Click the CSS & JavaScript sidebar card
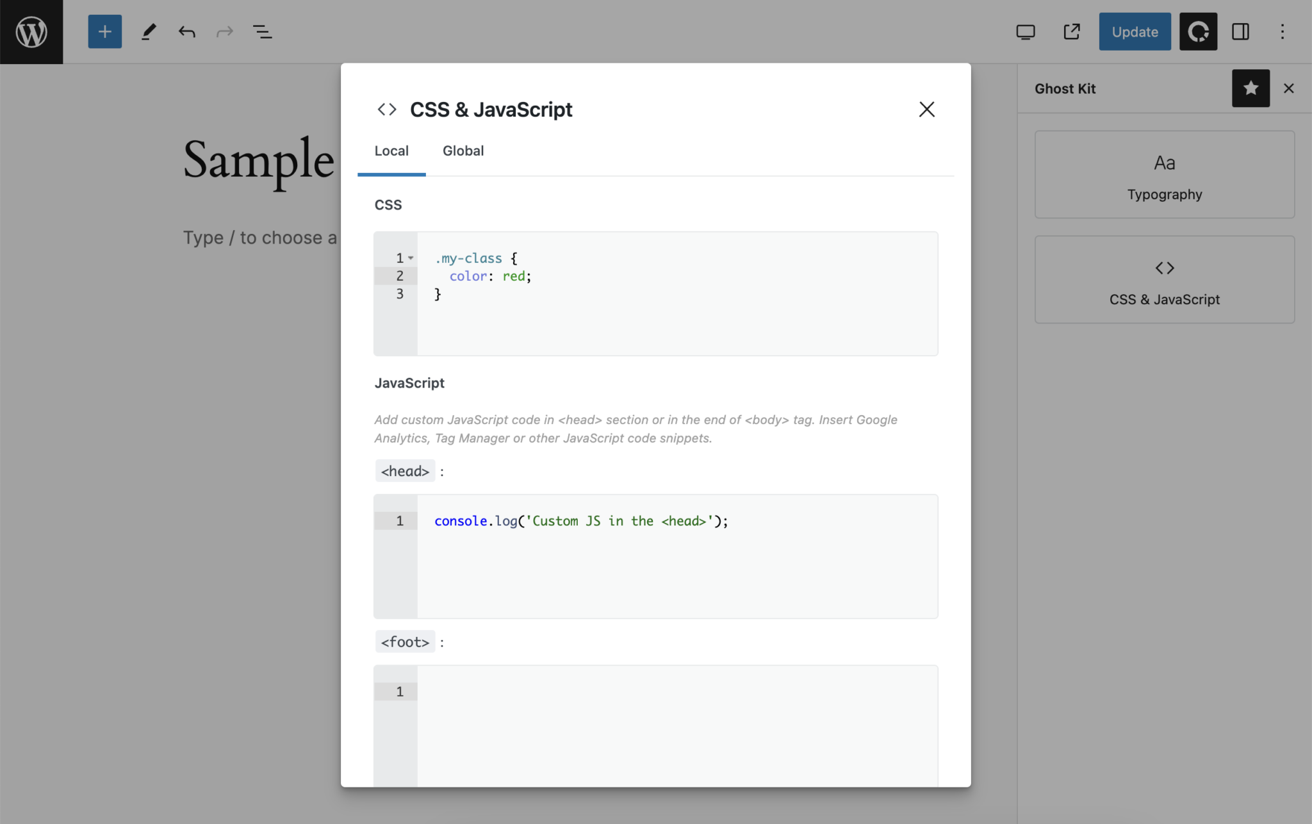 pos(1164,280)
